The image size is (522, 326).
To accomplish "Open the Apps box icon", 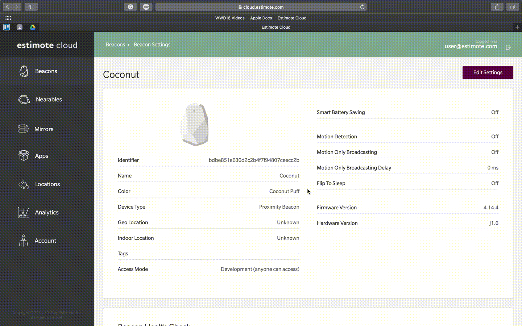I will (24, 155).
